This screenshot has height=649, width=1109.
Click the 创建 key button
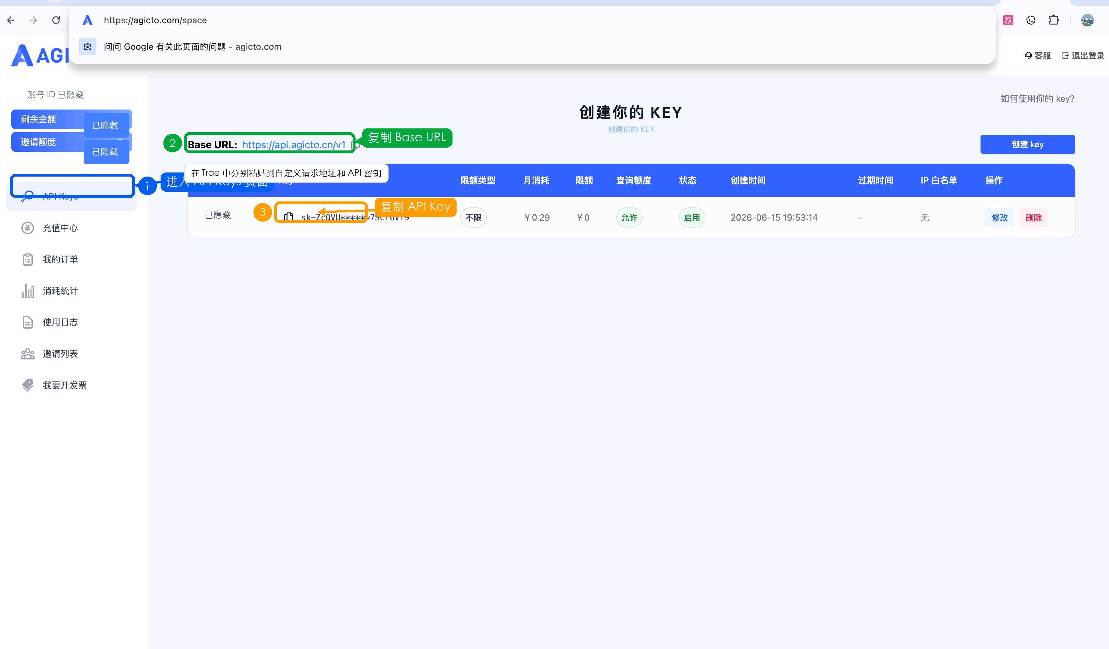point(1027,144)
